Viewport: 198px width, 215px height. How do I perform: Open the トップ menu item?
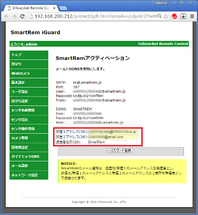[x=29, y=55]
